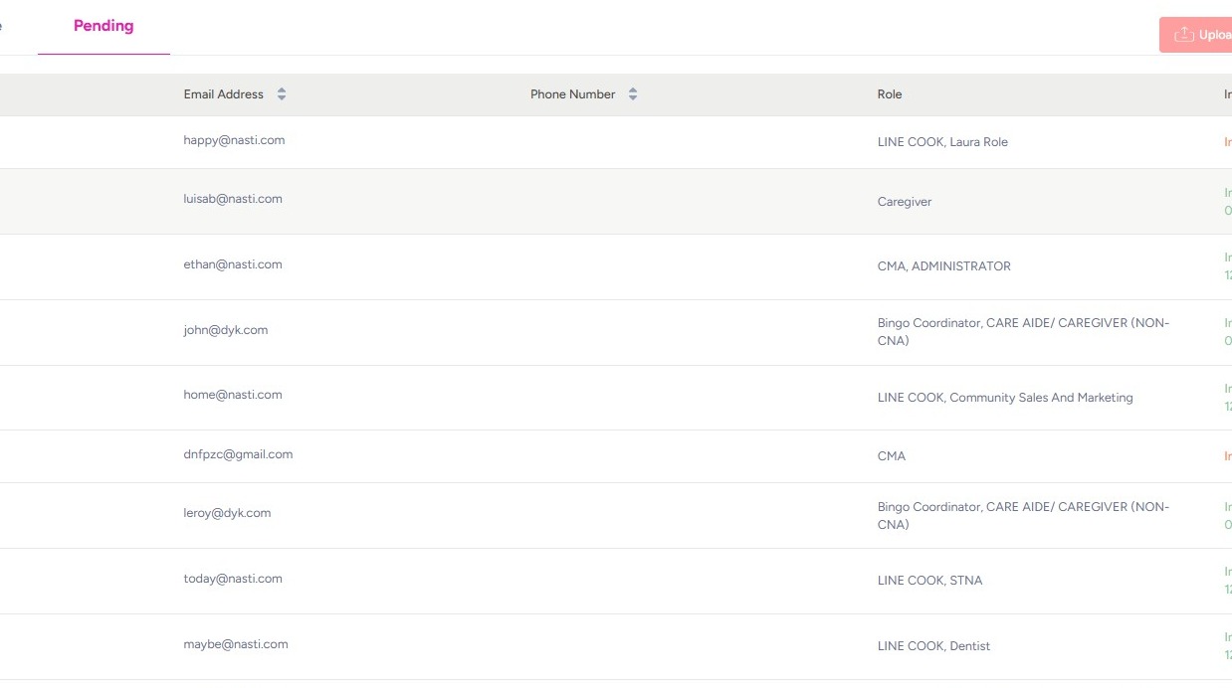This screenshot has height=688, width=1232.
Task: Click today@nasti.com email entry
Action: click(233, 579)
